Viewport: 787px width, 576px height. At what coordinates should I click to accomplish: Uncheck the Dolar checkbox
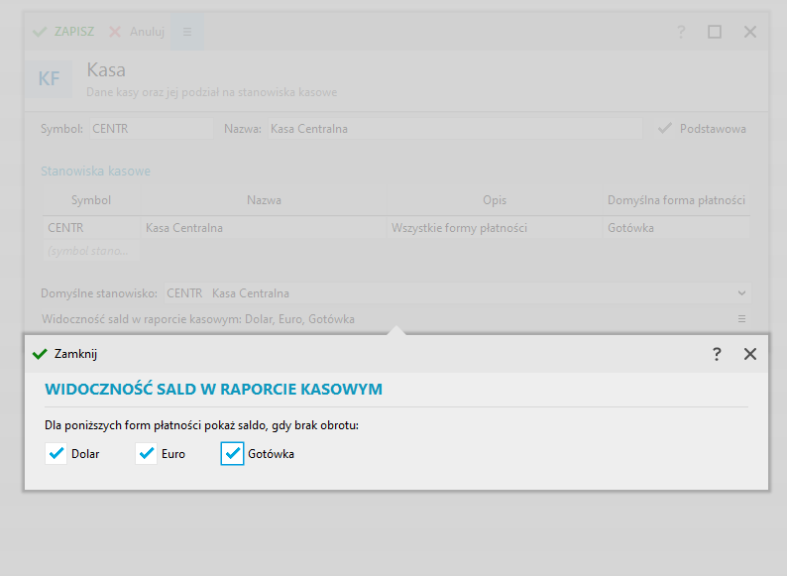(x=56, y=453)
